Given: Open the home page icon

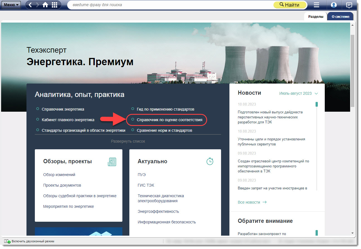Looking at the screenshot, I should 45,5.
